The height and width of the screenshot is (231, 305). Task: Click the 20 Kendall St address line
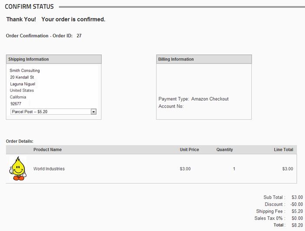click(x=22, y=77)
